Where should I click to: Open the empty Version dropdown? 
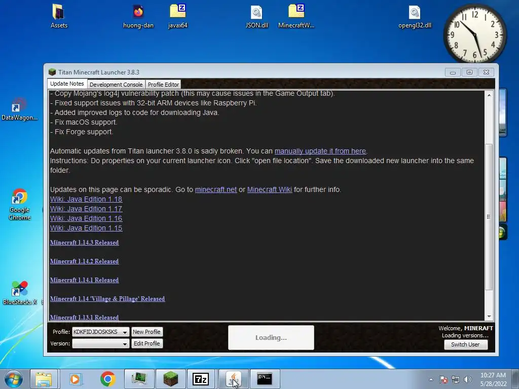[x=100, y=344]
